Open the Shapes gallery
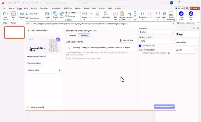The image size is (201, 122). click(x=55, y=16)
